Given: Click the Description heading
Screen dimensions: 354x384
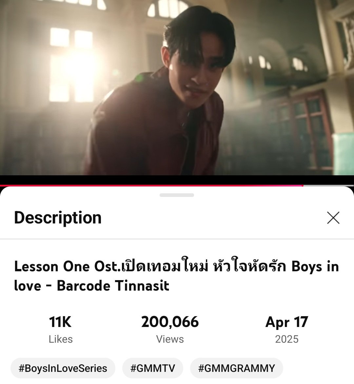Looking at the screenshot, I should pos(58,218).
